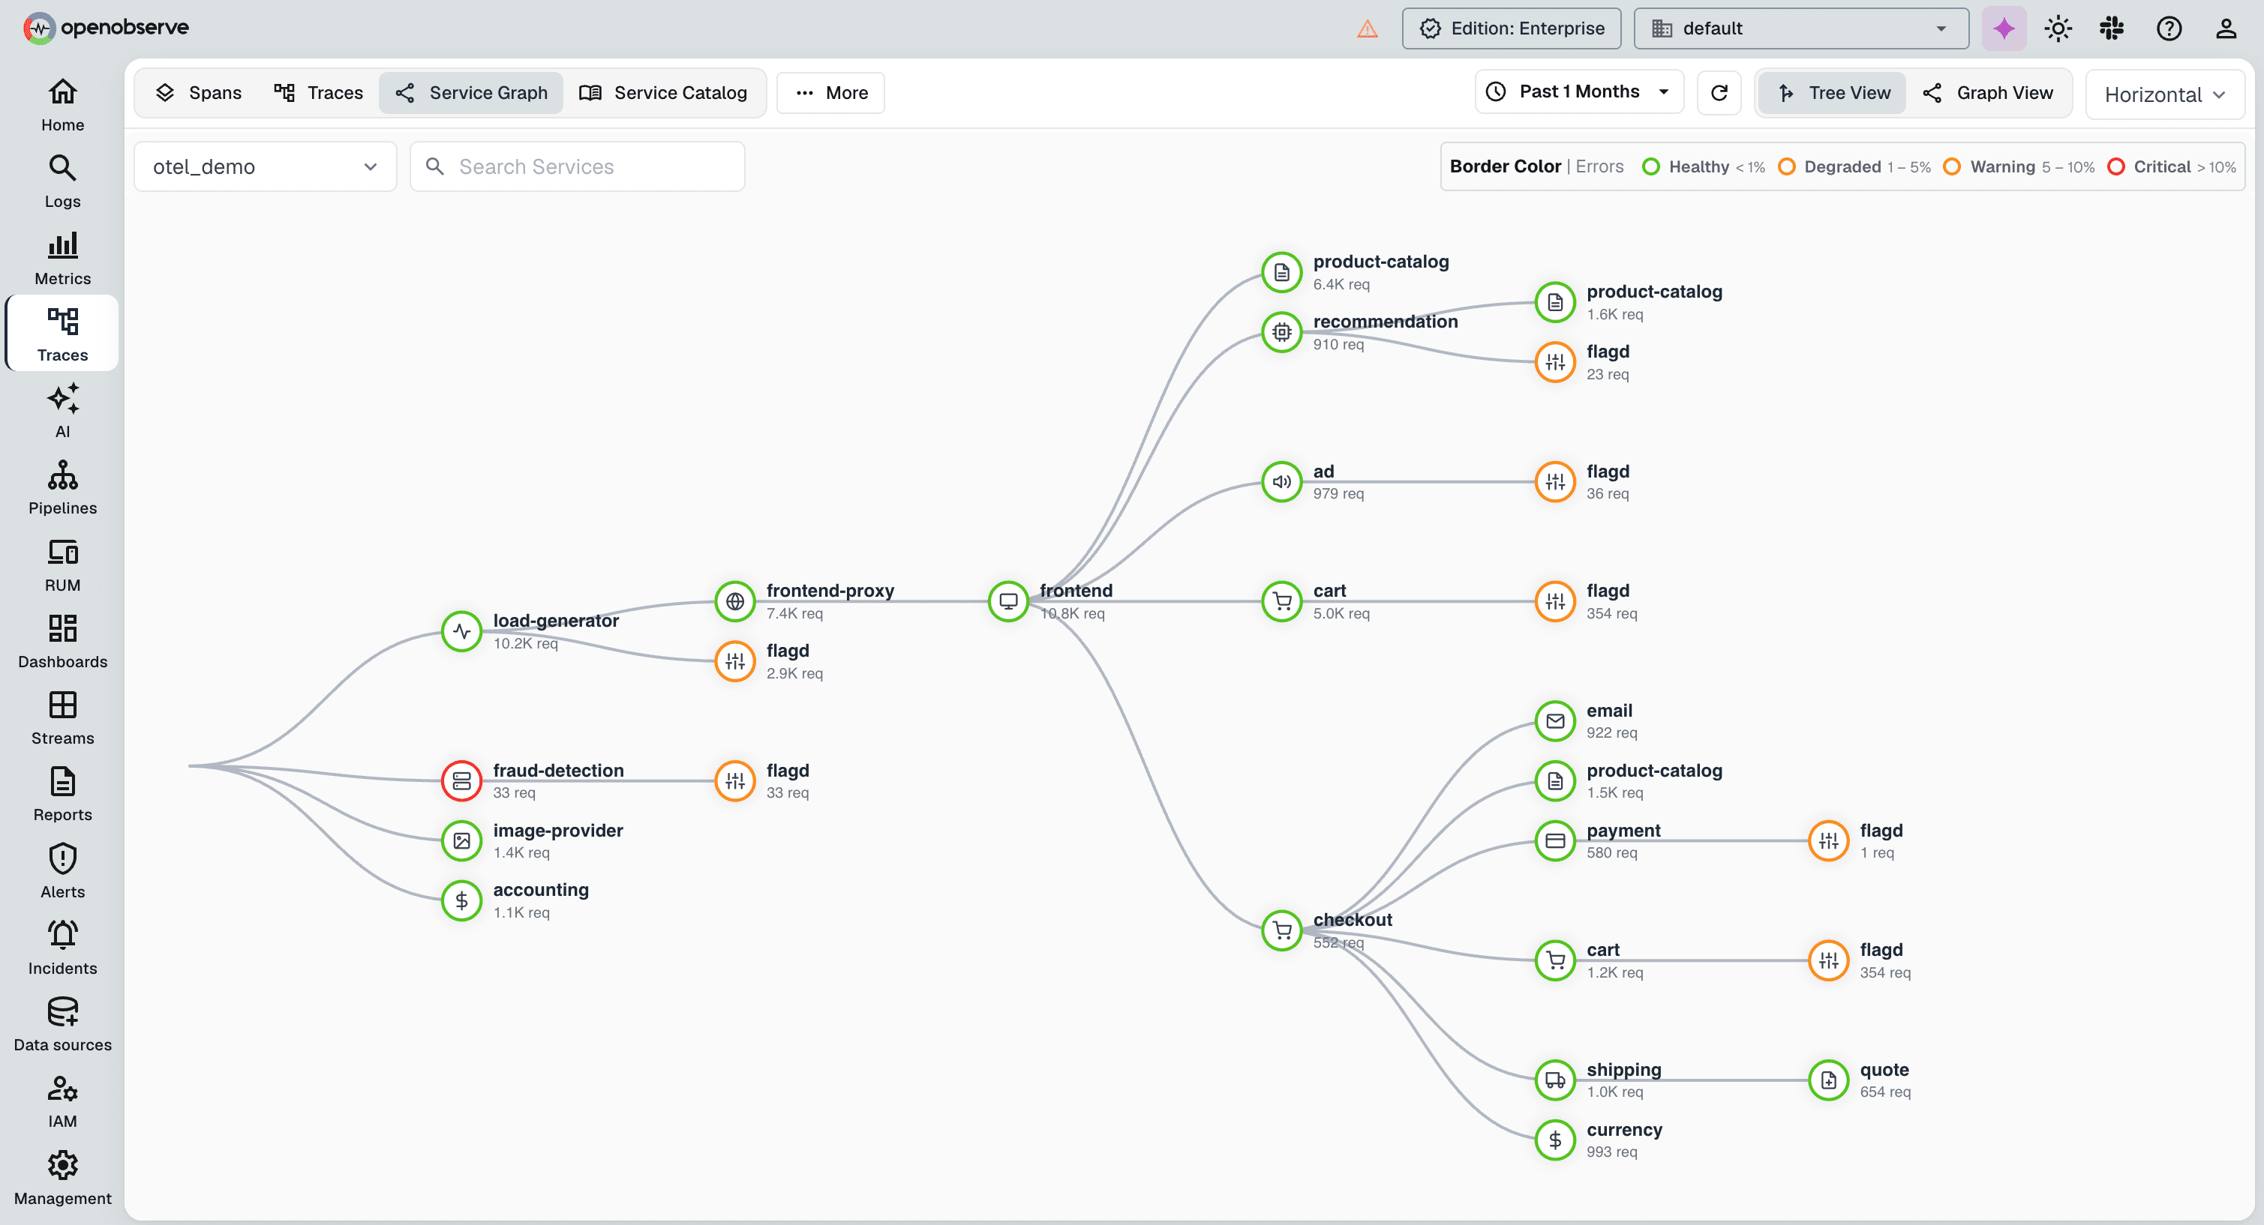Focus the Search Services input field

tap(578, 167)
